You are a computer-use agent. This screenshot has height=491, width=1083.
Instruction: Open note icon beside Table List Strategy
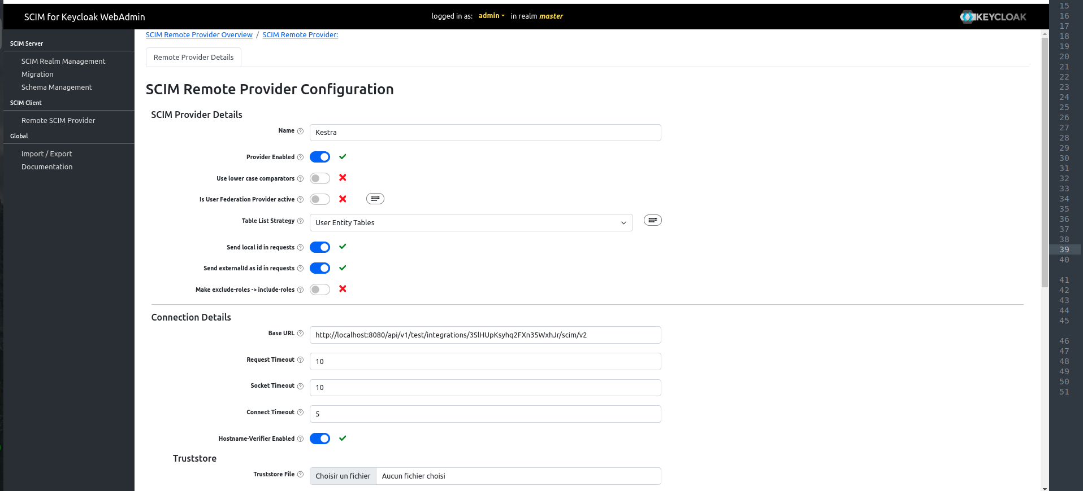click(652, 220)
